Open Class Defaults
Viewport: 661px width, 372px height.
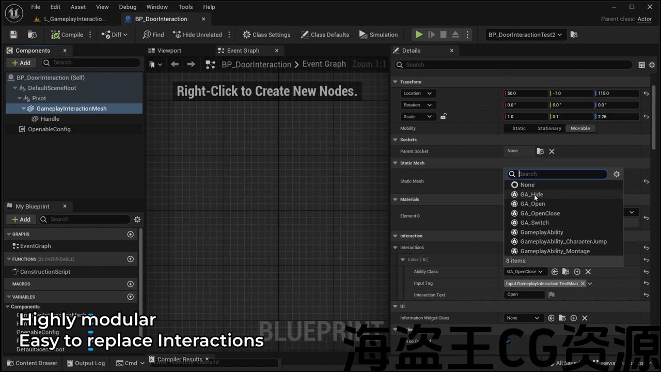tap(325, 35)
